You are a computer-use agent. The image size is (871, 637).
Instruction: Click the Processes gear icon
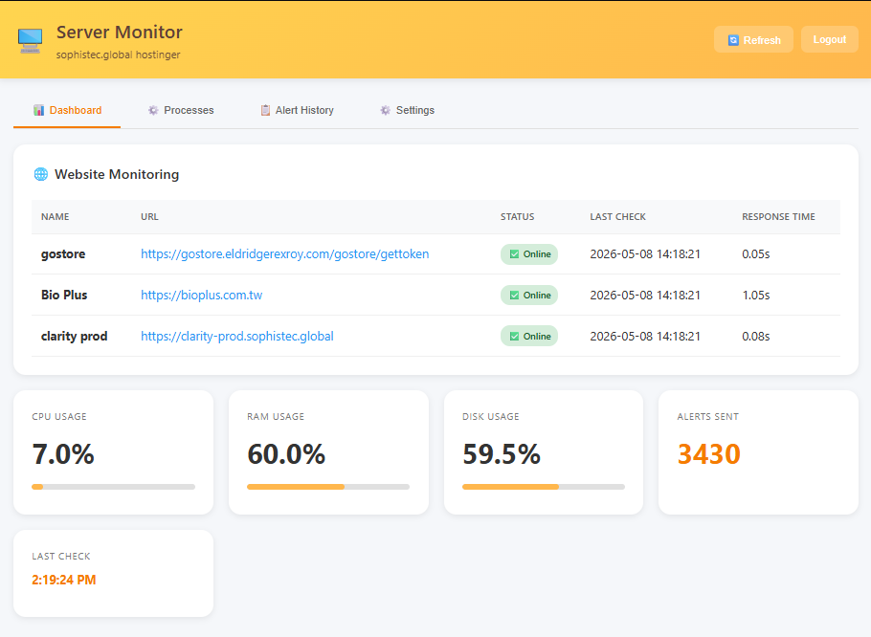(x=153, y=110)
